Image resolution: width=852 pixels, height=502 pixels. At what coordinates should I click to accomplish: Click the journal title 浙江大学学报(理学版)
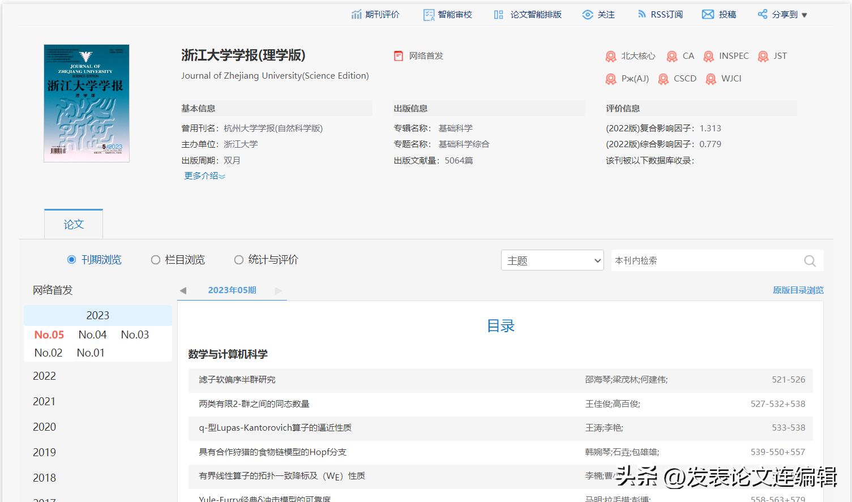tap(243, 55)
